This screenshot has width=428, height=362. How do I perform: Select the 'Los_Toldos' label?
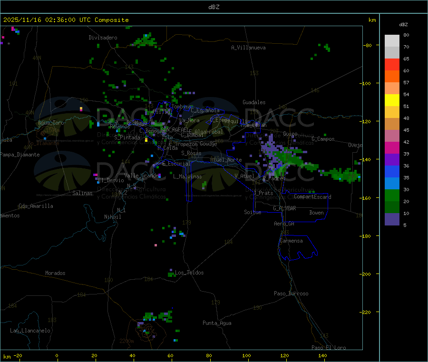click(189, 273)
